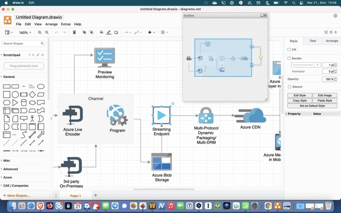Click Set as Default Style button
This screenshot has width=341, height=213.
[312, 106]
